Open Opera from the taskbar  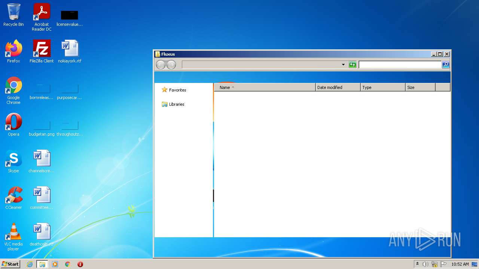click(80, 264)
